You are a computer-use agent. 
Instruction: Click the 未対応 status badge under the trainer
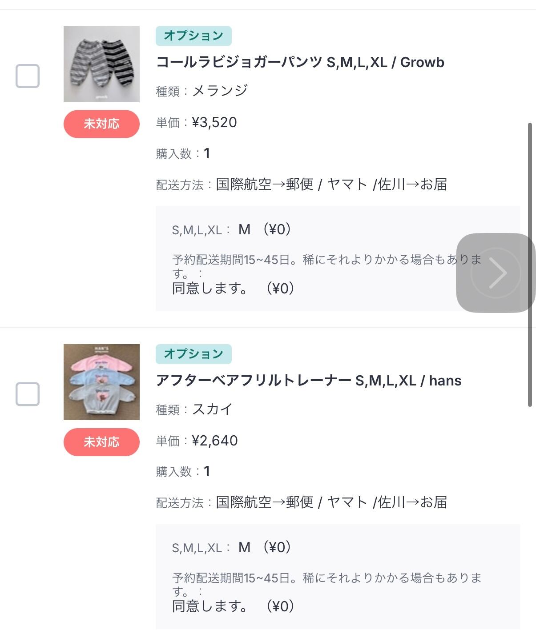click(101, 442)
